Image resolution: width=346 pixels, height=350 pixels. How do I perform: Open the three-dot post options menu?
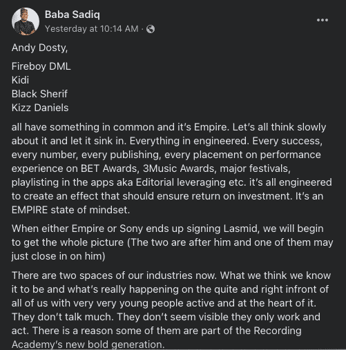click(323, 20)
